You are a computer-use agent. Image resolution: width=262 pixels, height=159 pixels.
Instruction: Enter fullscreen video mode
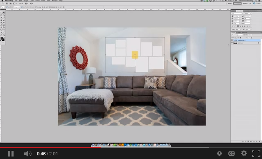tap(256, 154)
